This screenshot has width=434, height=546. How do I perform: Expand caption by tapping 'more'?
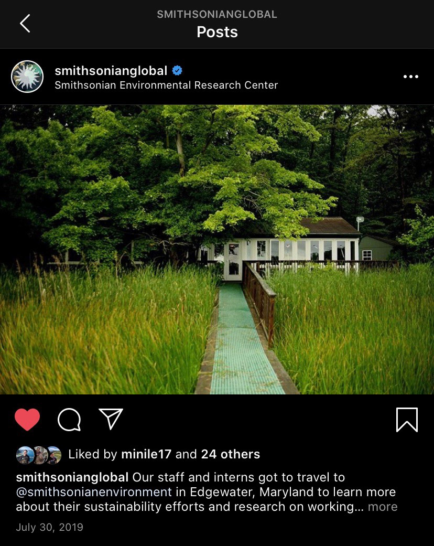383,507
